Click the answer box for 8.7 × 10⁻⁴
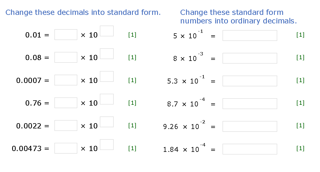 click(x=249, y=104)
